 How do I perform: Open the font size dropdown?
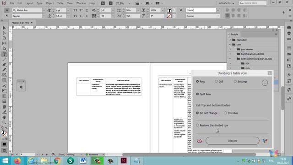[x=68, y=10]
